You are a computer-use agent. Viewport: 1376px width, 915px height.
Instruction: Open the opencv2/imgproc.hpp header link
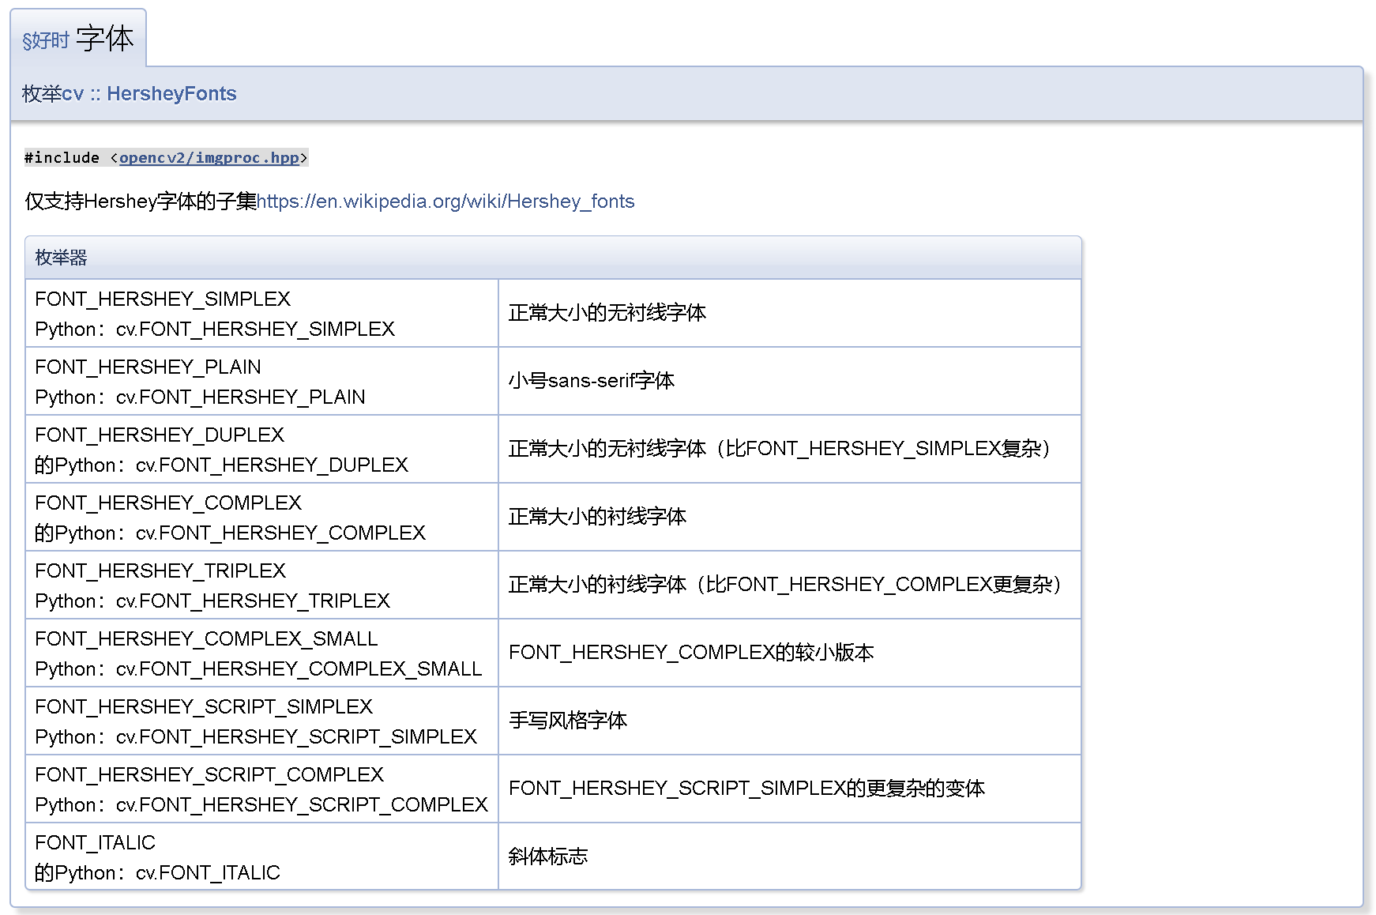point(210,158)
